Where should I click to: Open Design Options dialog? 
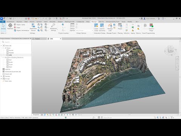(x=72, y=27)
